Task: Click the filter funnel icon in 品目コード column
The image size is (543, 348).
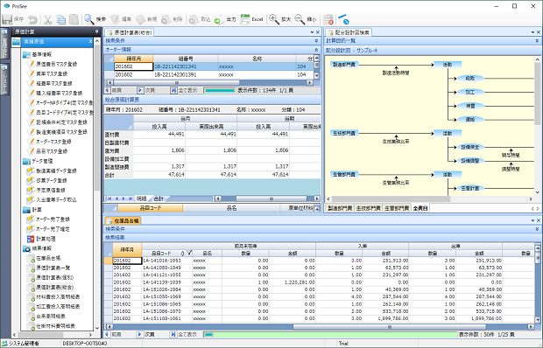Action: 189,253
